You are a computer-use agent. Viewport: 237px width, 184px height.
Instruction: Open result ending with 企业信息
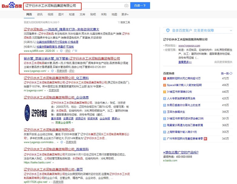[56, 97]
